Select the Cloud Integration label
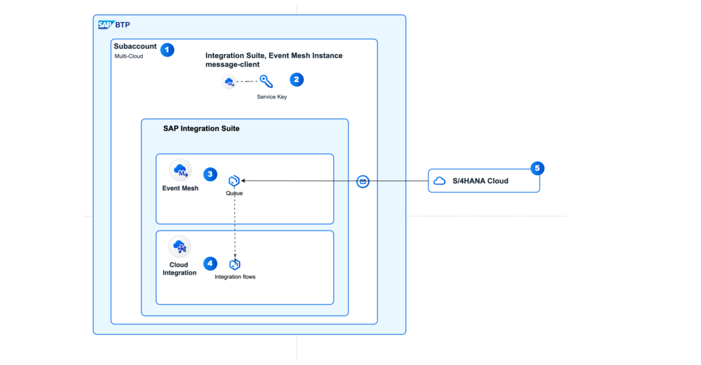701x365 pixels. (x=180, y=269)
